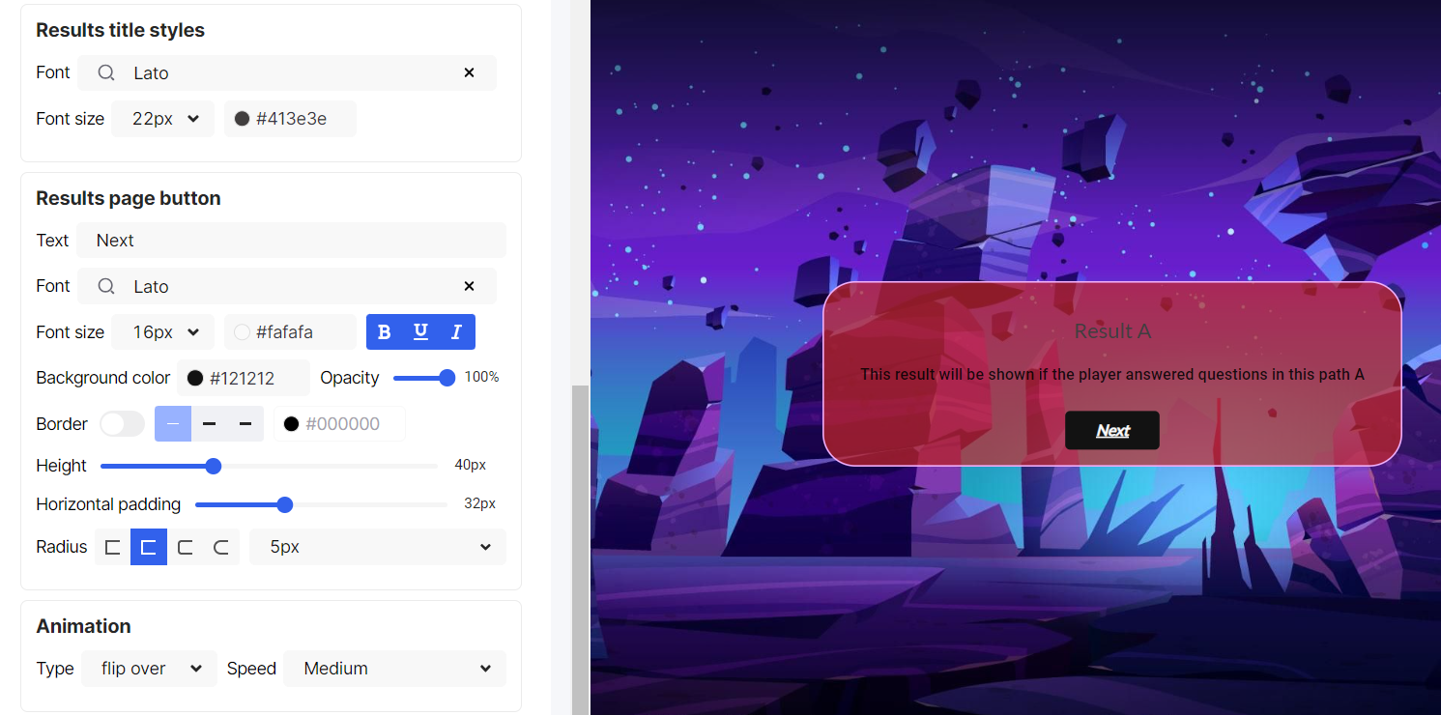The image size is (1441, 715).
Task: Click search icon in button font field
Action: pos(106,286)
